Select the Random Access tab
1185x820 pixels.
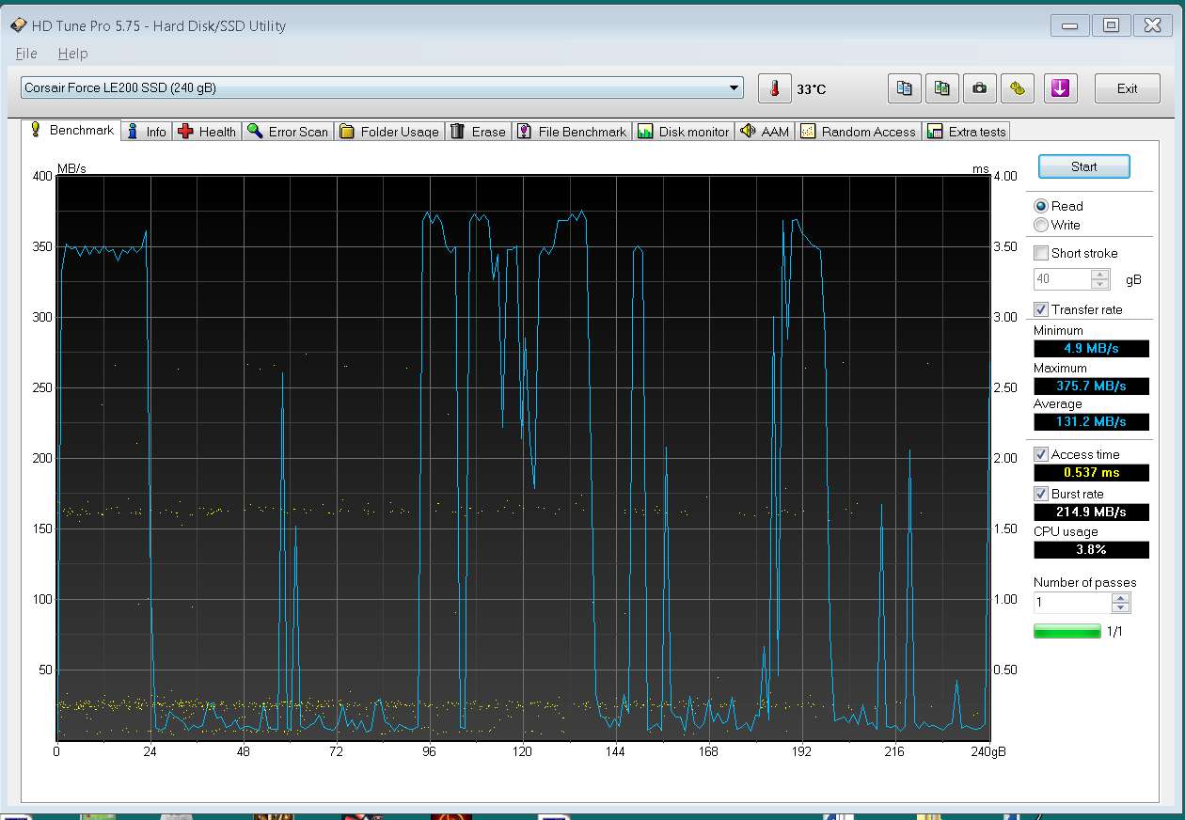[859, 132]
